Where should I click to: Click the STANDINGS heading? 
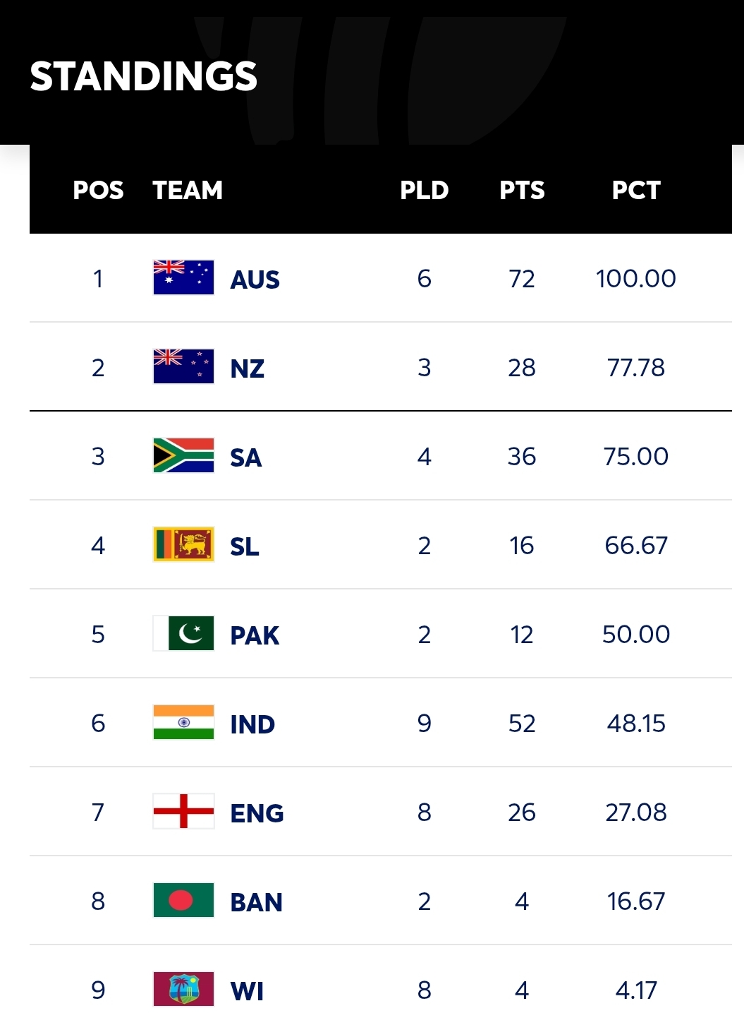click(144, 76)
